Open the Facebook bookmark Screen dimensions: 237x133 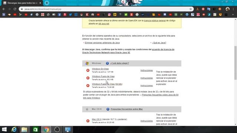(59, 15)
